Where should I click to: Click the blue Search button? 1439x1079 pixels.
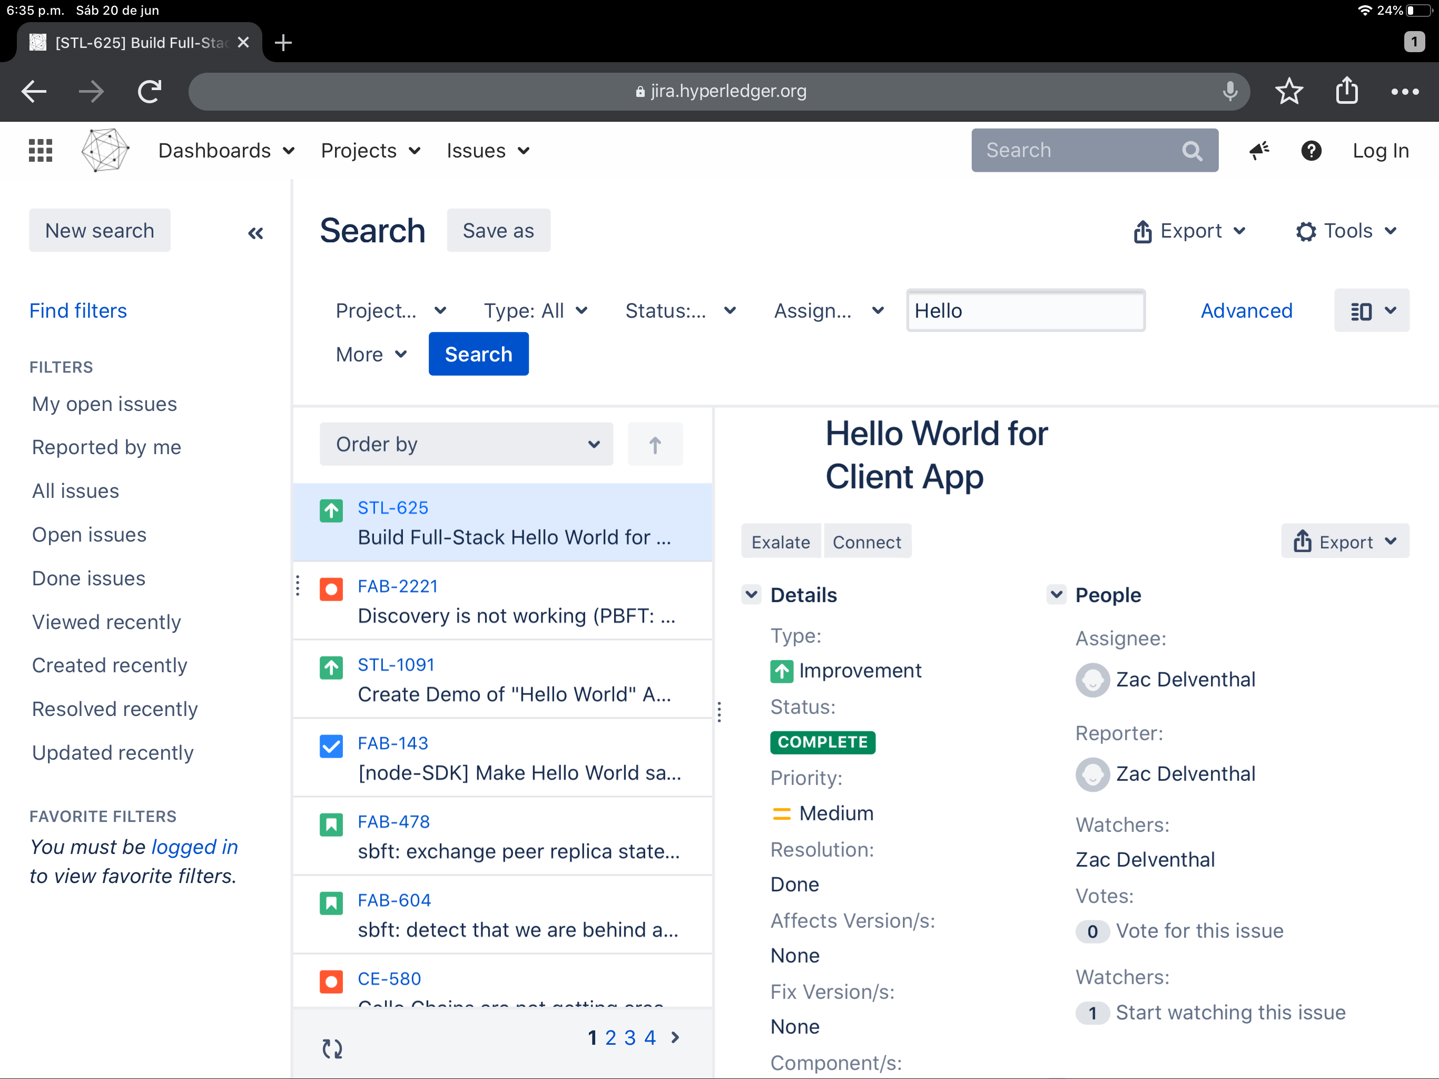point(478,354)
